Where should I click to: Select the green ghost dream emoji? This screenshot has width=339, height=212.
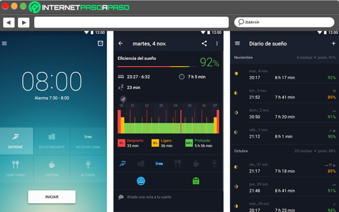click(x=196, y=181)
